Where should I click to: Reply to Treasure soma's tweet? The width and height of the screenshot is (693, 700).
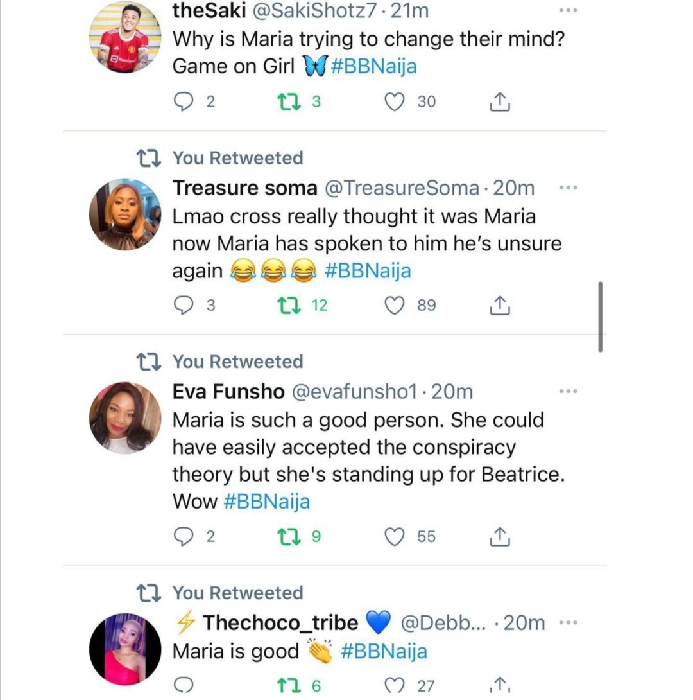coord(184,306)
